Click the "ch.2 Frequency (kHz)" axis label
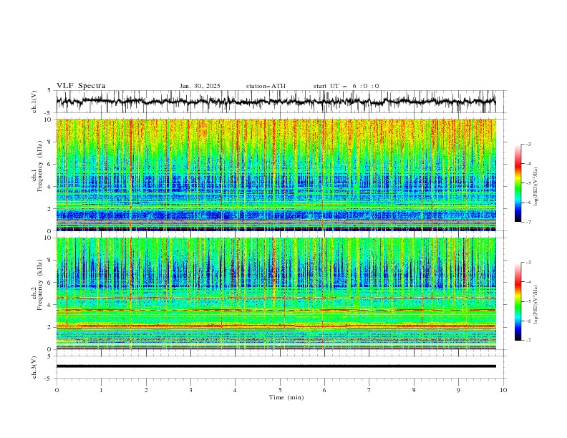Screen dimensions: 567x438 point(37,285)
